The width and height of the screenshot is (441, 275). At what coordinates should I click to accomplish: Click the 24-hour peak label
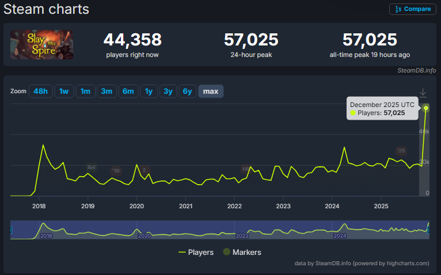(251, 55)
